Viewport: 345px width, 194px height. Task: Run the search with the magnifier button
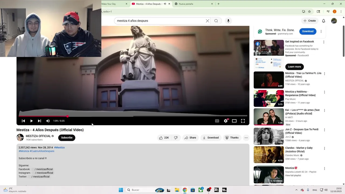coord(216,21)
